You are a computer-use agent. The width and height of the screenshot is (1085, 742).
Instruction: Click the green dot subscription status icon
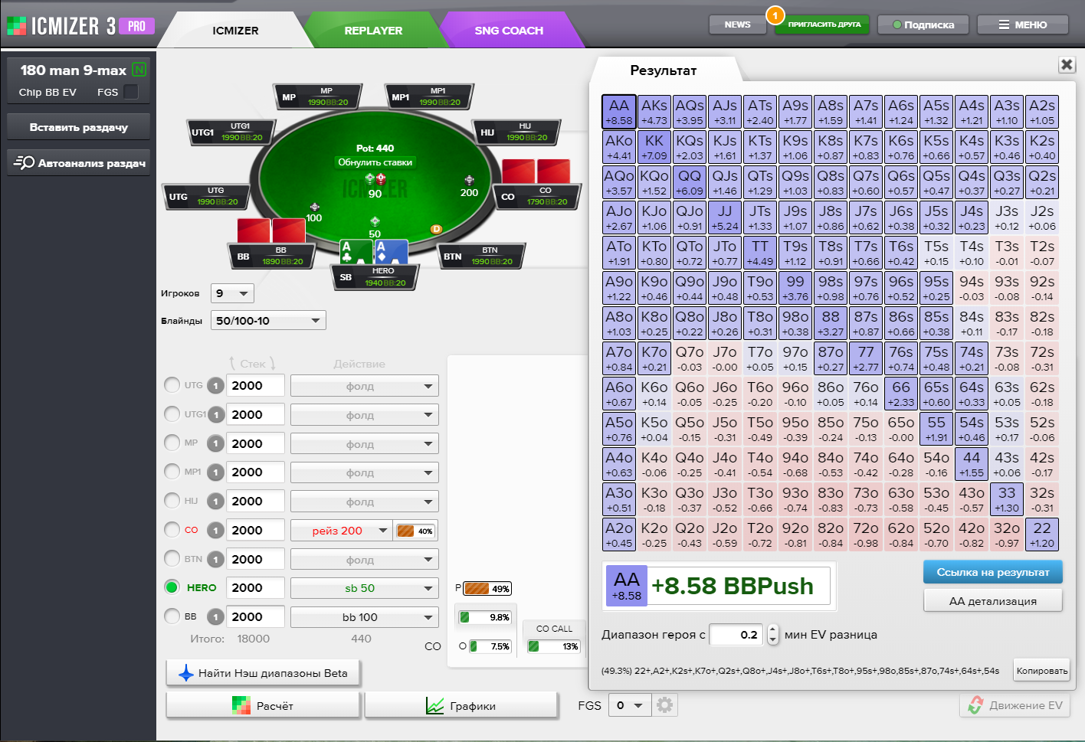(x=897, y=25)
